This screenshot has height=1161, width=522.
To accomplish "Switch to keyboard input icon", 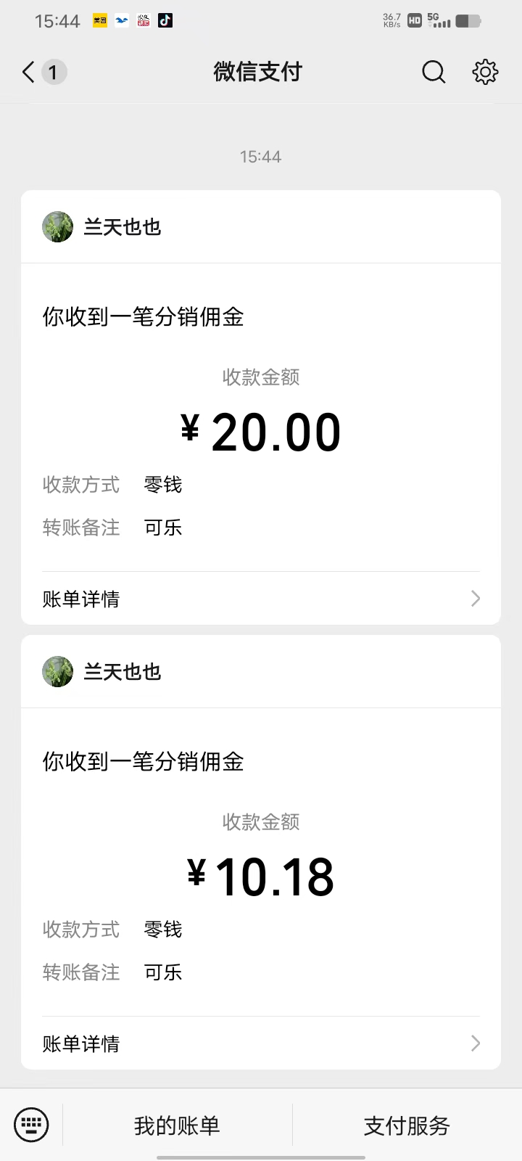I will coord(31,1125).
